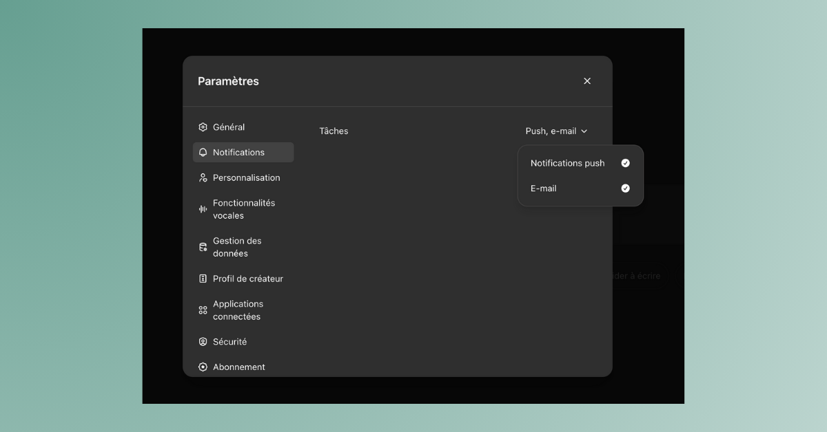This screenshot has width=827, height=432.
Task: Click the Notifications bell icon
Action: pyautogui.click(x=203, y=153)
